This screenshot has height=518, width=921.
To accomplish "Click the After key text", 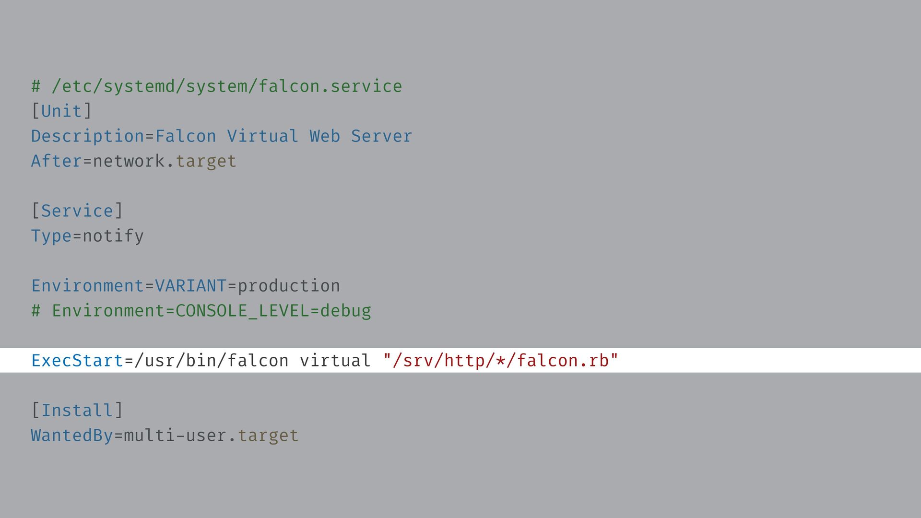I will [56, 161].
